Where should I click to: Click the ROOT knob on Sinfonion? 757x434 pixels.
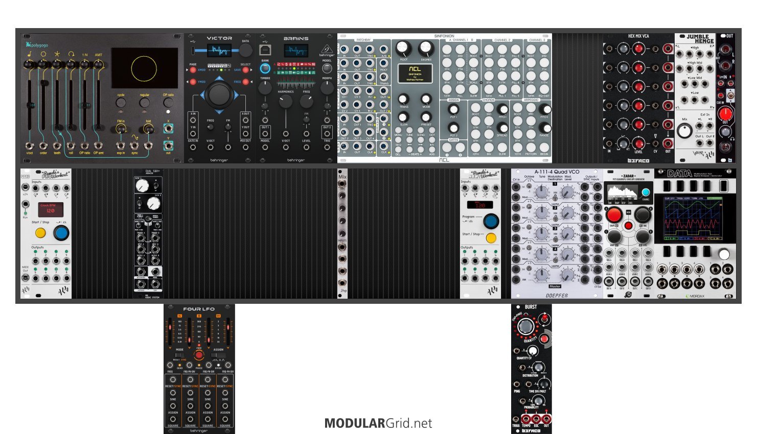click(404, 48)
